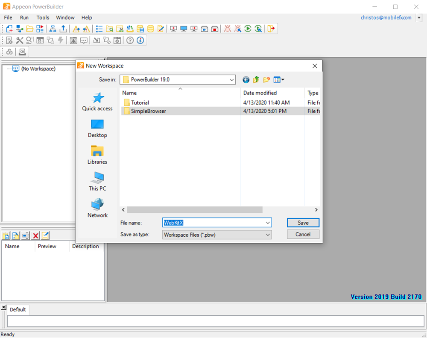This screenshot has height=338, width=427.
Task: Click the red X delete clip icon
Action: click(x=36, y=236)
